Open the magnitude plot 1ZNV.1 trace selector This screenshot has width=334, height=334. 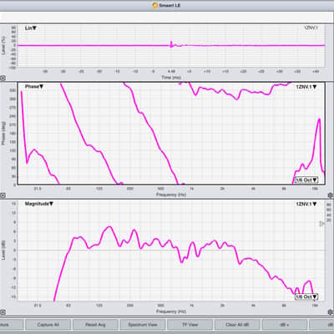[x=306, y=204]
